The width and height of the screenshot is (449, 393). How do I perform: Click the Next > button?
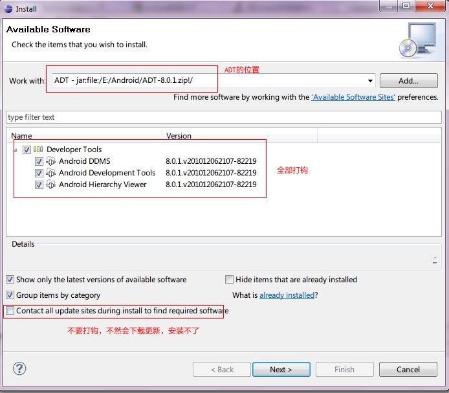[x=281, y=370]
